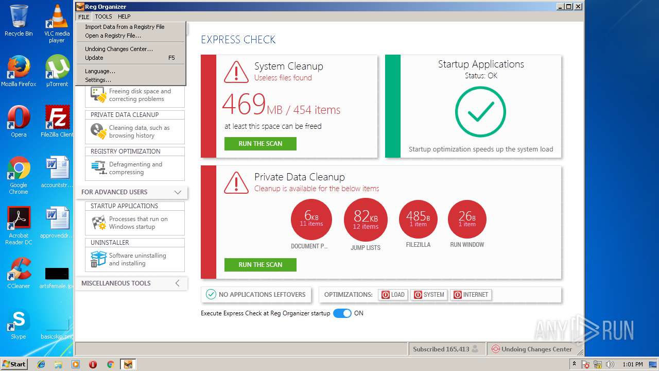
Task: Open VLC media player desktop icon
Action: pyautogui.click(x=57, y=24)
